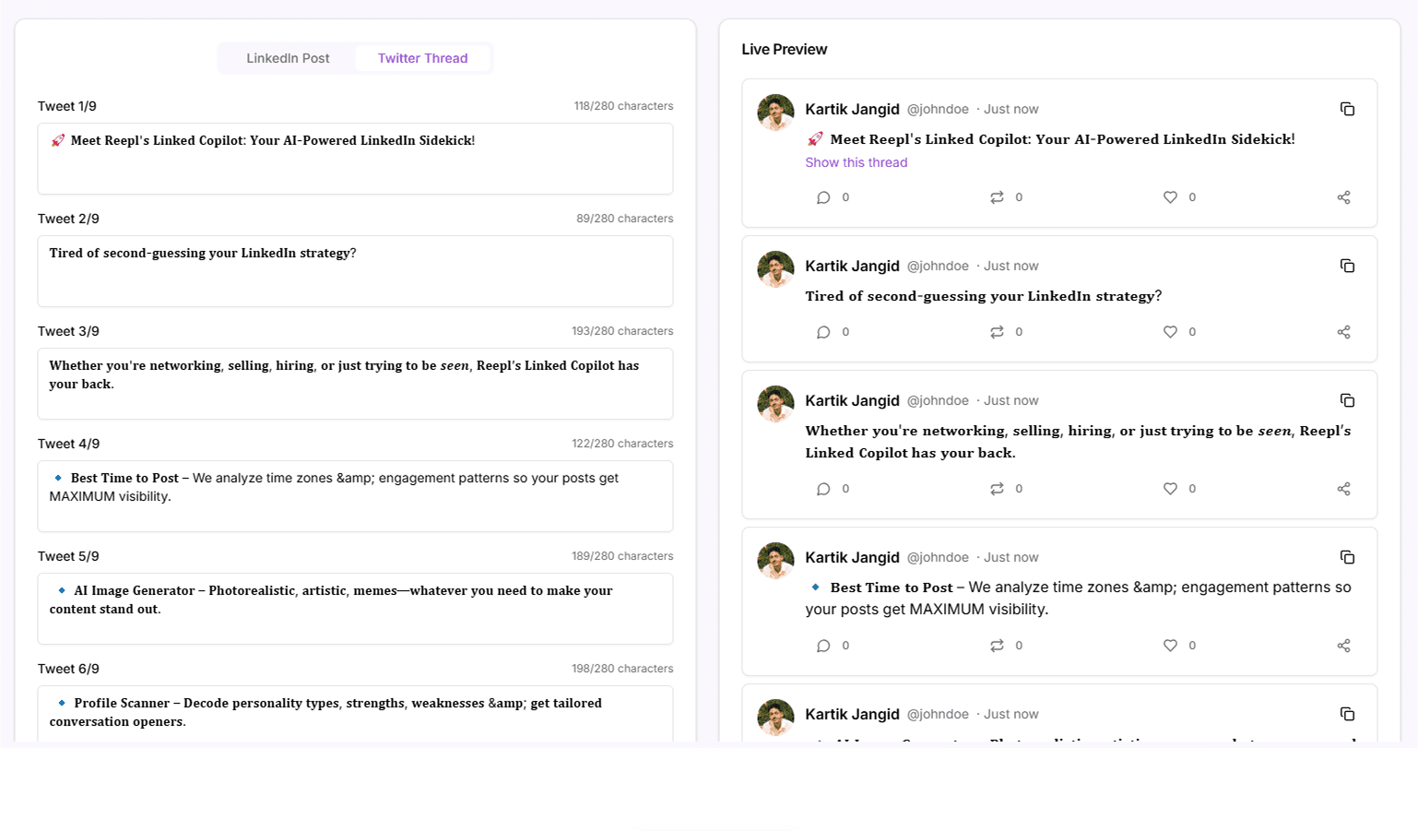Viewport: 1418px width, 831px height.
Task: Click the 'Tweet 6/9' label
Action: [69, 669]
